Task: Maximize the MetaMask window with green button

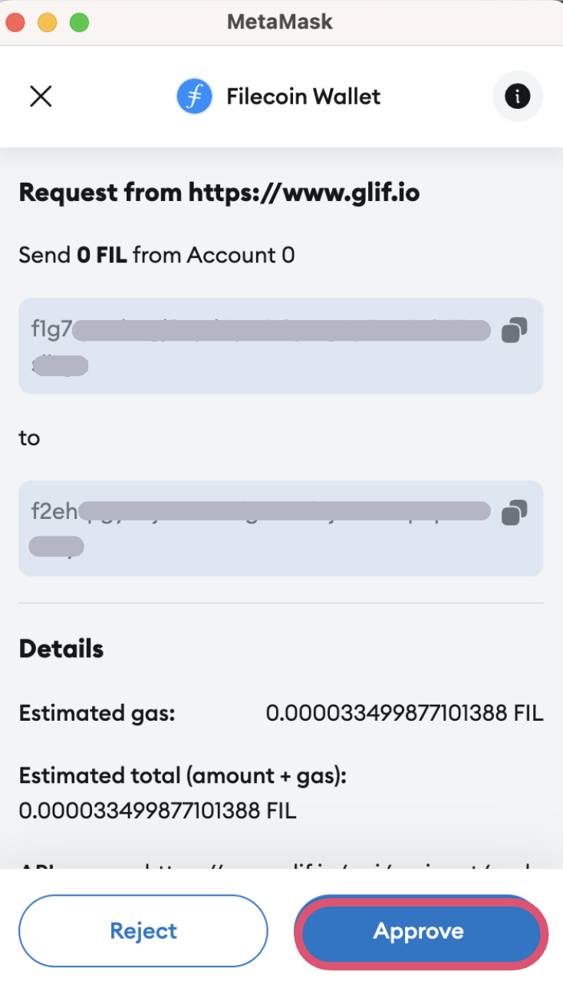Action: (79, 22)
